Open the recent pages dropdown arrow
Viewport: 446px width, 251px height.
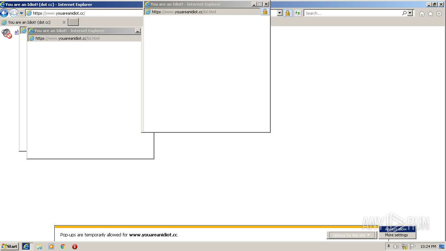pyautogui.click(x=21, y=13)
